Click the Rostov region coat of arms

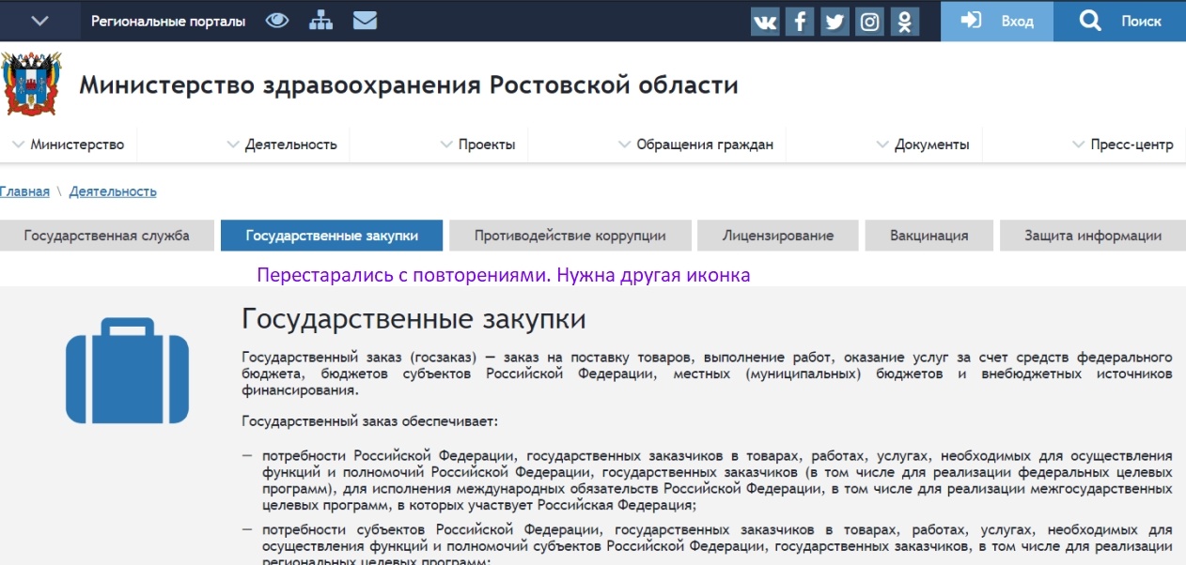31,84
